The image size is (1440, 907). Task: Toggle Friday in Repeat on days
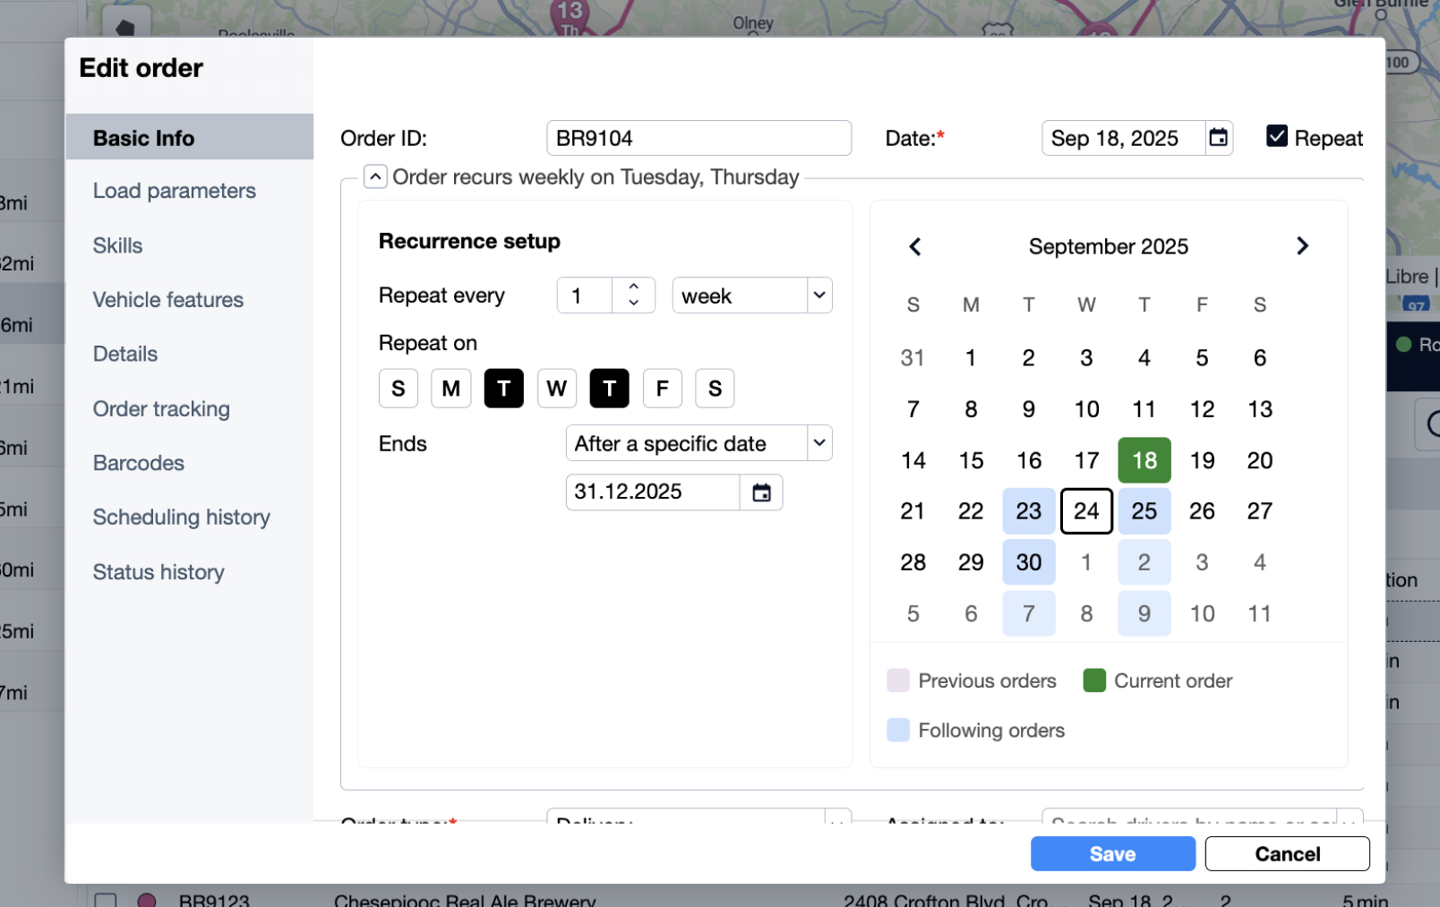[662, 389]
